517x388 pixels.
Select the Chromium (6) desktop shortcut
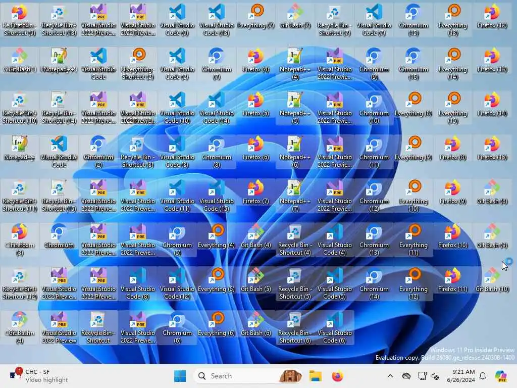coord(177,327)
